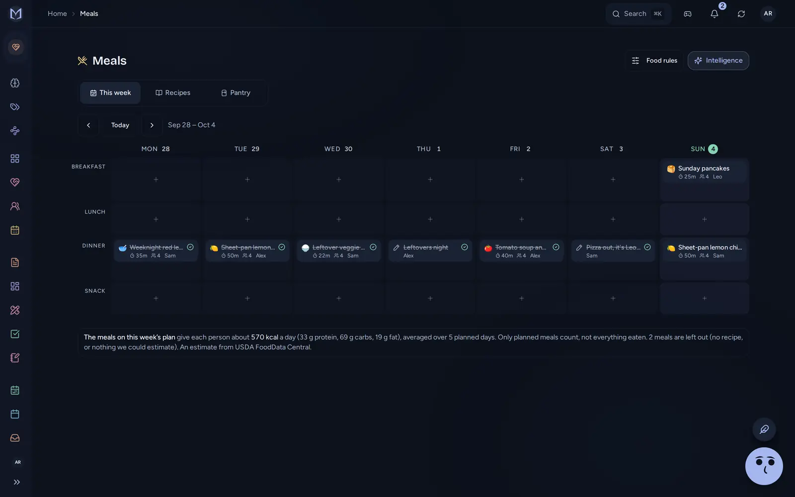Go to the next week with right chevron
This screenshot has width=795, height=497.
(x=152, y=125)
